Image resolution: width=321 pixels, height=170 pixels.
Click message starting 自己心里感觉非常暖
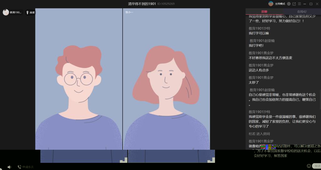coord(282,100)
